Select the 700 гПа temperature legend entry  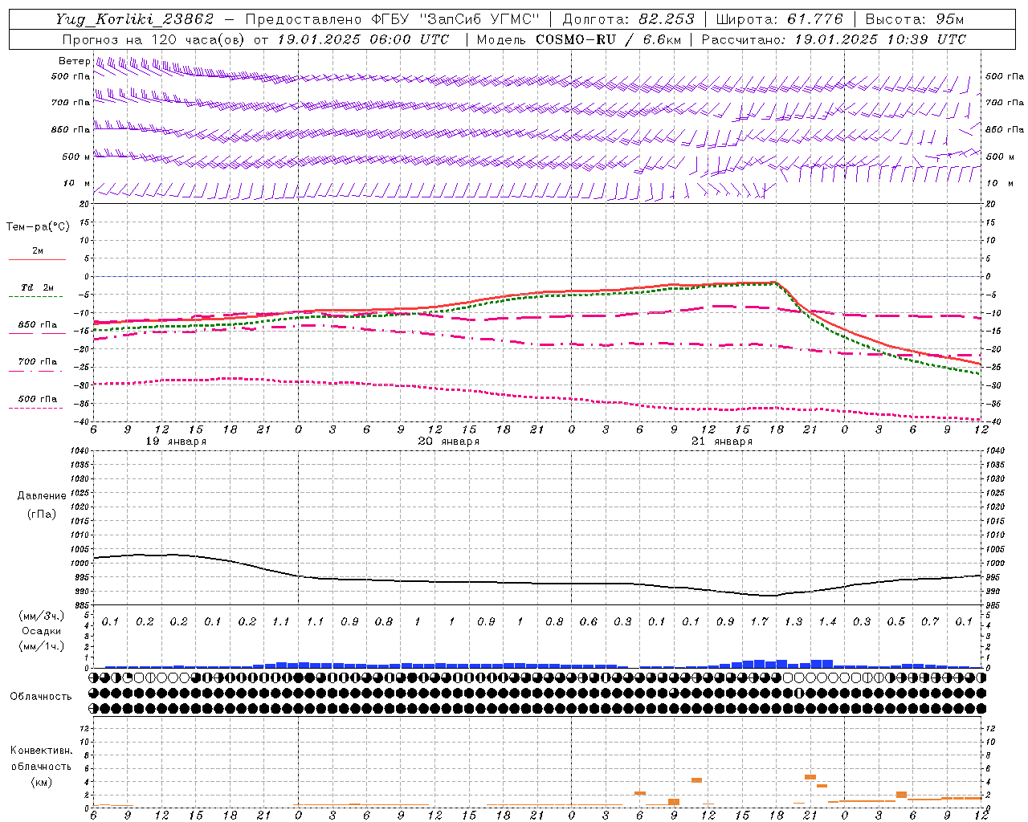tap(38, 361)
